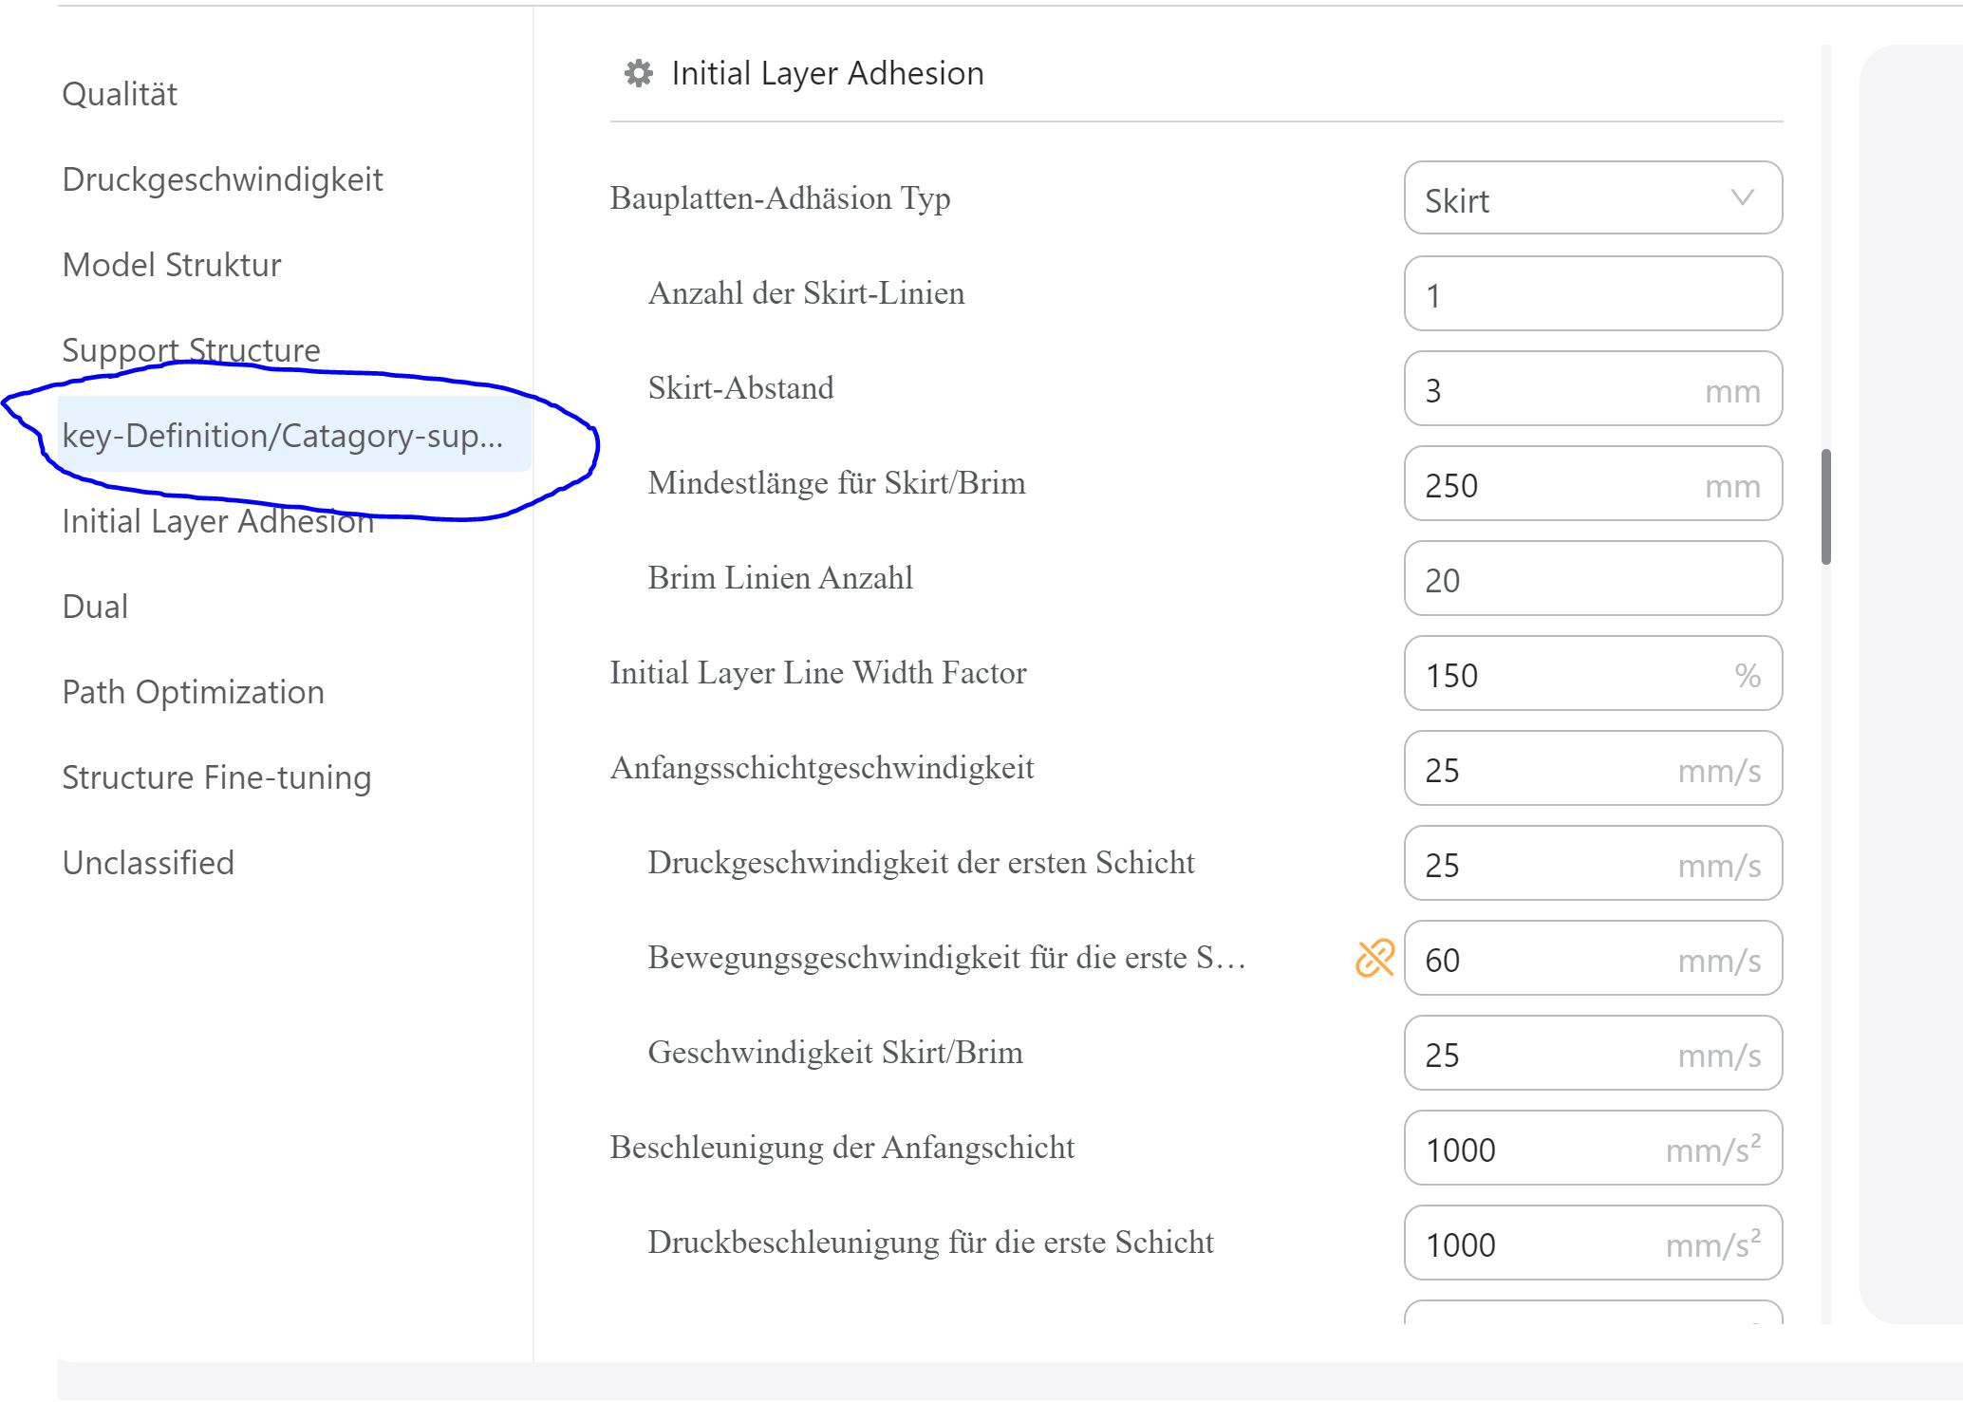Open the Dual settings section
Image resolution: width=1963 pixels, height=1402 pixels.
click(94, 606)
